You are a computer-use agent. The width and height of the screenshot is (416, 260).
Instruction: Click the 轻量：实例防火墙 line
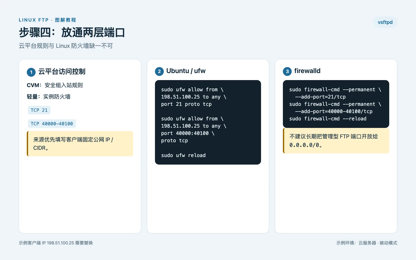(x=49, y=97)
